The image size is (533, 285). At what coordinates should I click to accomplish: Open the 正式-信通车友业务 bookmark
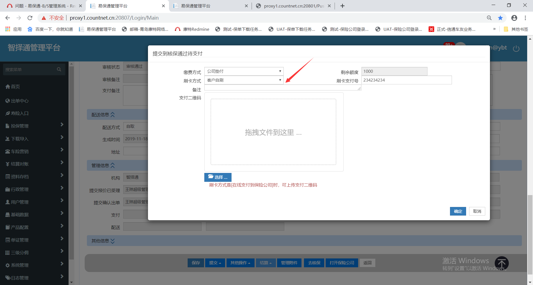(x=452, y=29)
